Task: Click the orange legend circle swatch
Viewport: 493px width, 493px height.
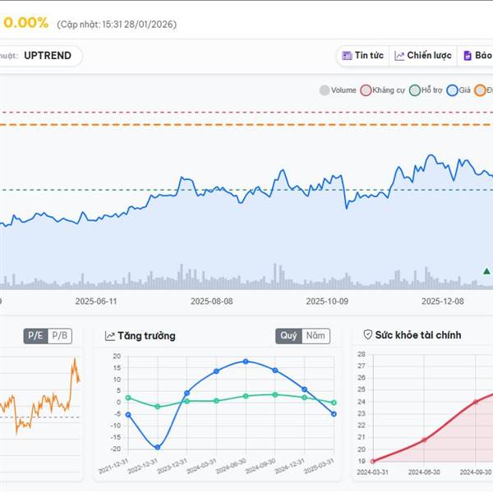Action: click(480, 90)
